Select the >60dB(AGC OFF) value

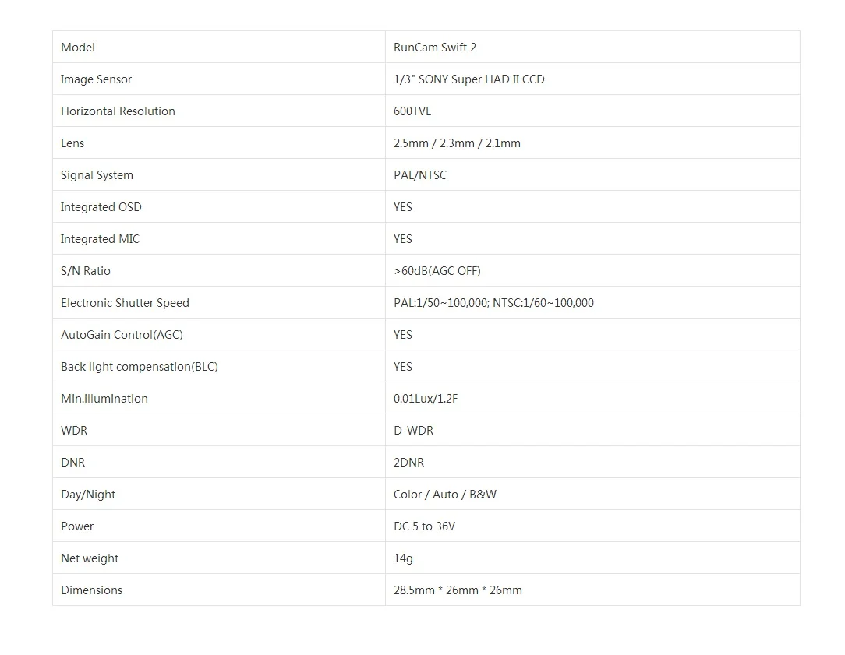[x=437, y=271]
